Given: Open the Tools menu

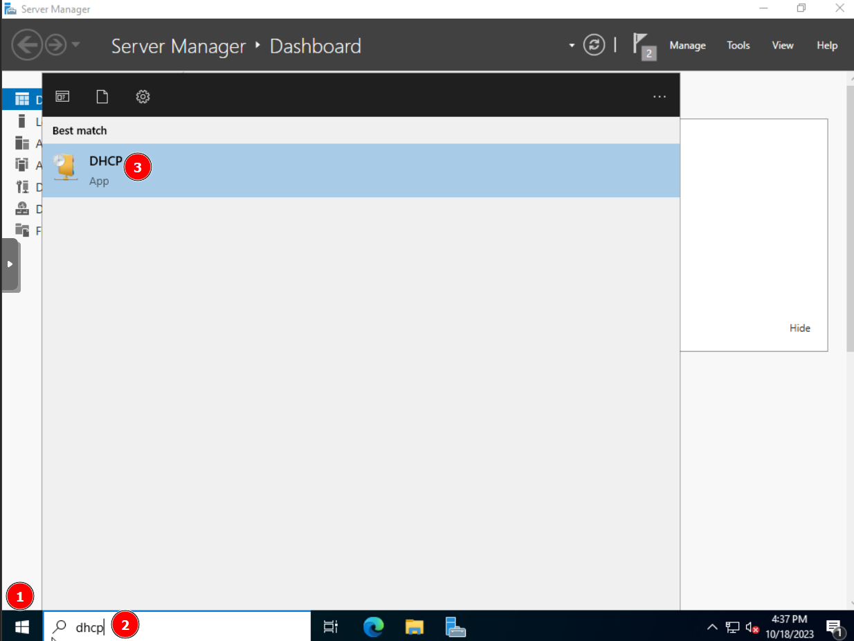Looking at the screenshot, I should click(x=738, y=46).
